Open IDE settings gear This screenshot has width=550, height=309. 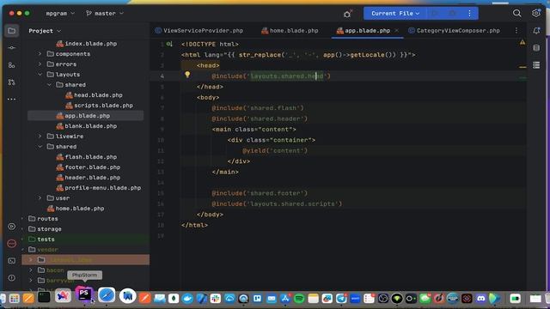(536, 14)
